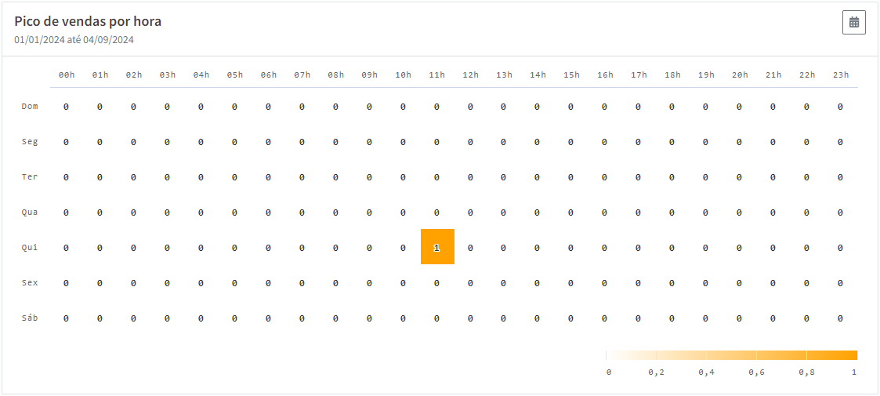Click the Pico de vendas por hora title
The height and width of the screenshot is (396, 880).
88,22
